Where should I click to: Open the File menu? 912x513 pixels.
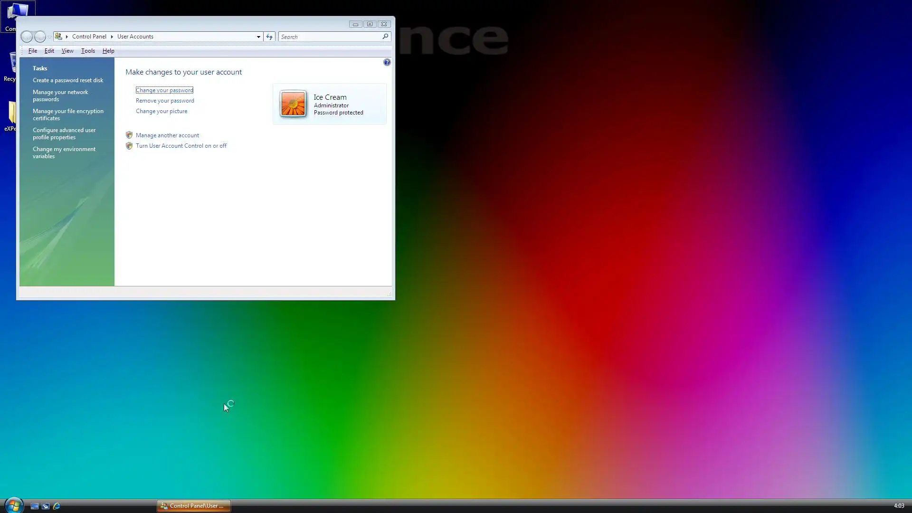pyautogui.click(x=32, y=51)
